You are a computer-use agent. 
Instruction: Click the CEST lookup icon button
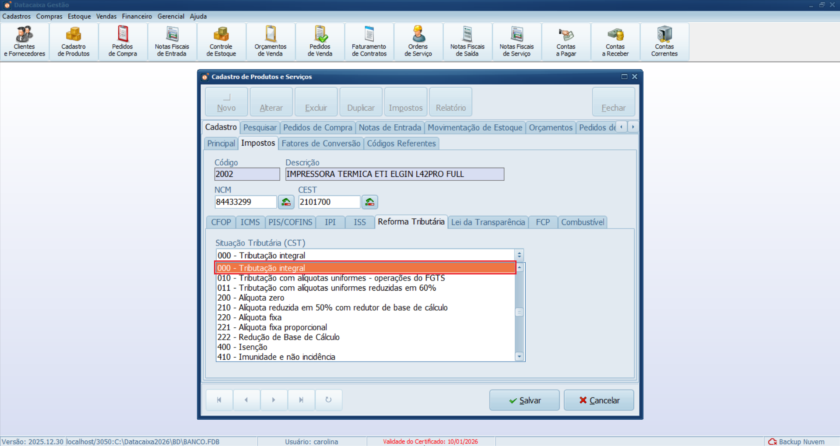click(369, 202)
